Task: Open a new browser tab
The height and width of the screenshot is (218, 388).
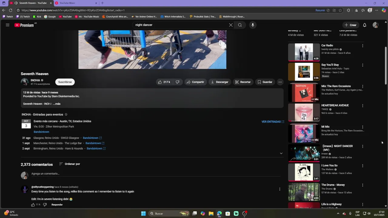Action: pos(102,3)
